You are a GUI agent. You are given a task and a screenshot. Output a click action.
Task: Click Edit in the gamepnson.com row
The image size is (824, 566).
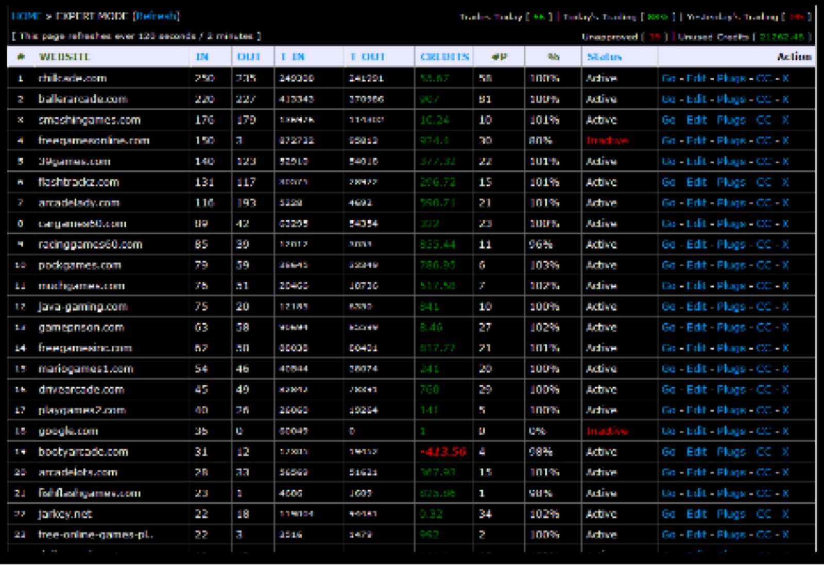[696, 327]
